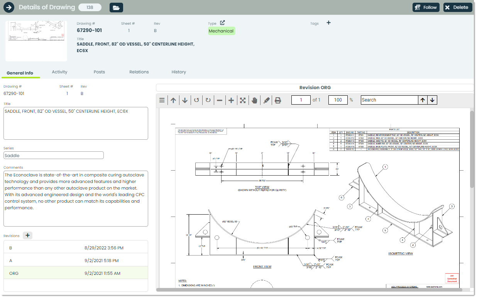Select the hand pan tool in viewer toolbar

point(254,100)
